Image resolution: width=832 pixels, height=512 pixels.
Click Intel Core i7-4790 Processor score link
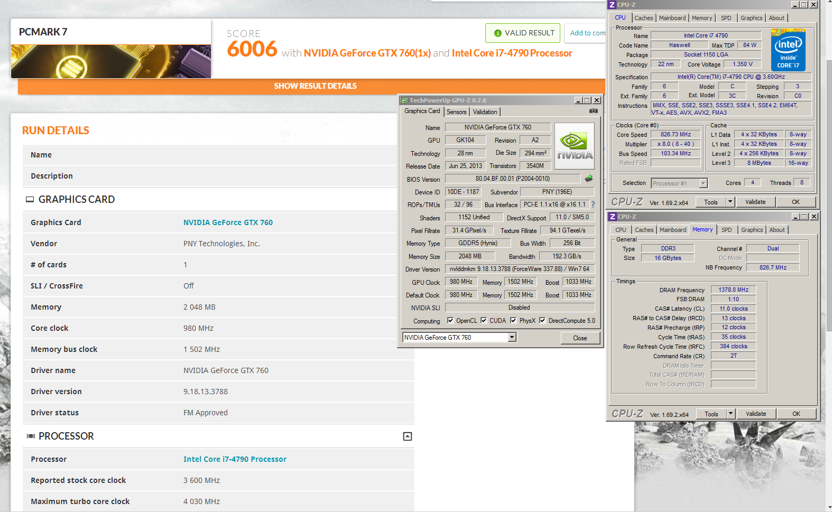(x=512, y=53)
